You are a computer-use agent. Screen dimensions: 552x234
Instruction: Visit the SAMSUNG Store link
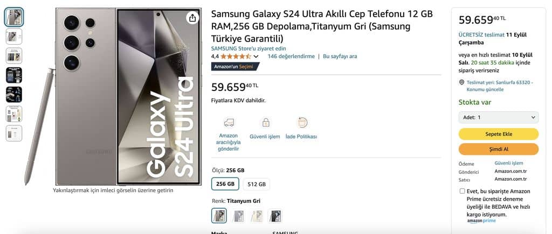pyautogui.click(x=249, y=48)
